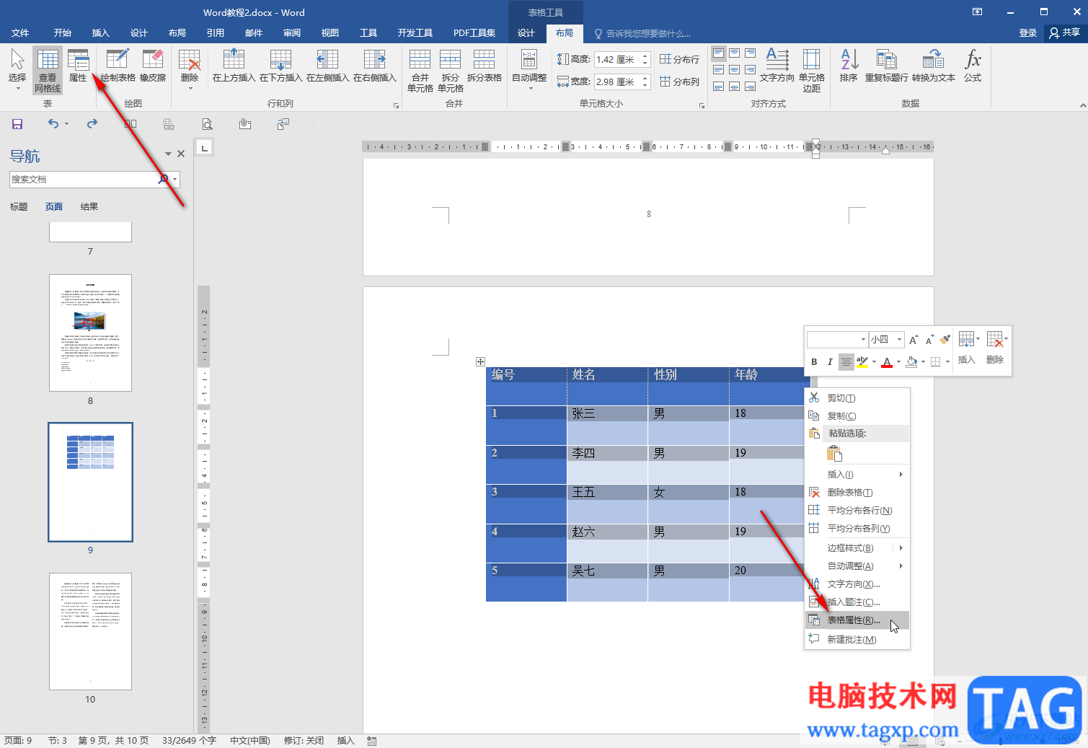Increase row height stepper arrow
This screenshot has width=1088, height=748.
645,56
